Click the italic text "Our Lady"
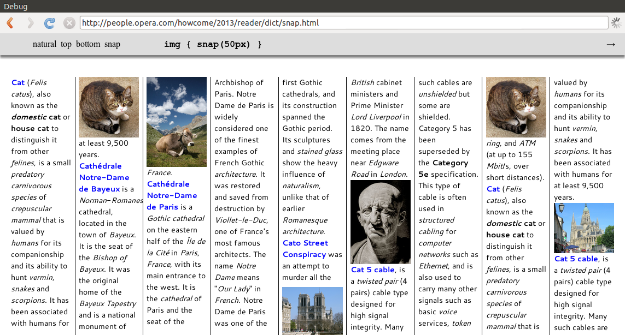The image size is (625, 335). point(235,289)
